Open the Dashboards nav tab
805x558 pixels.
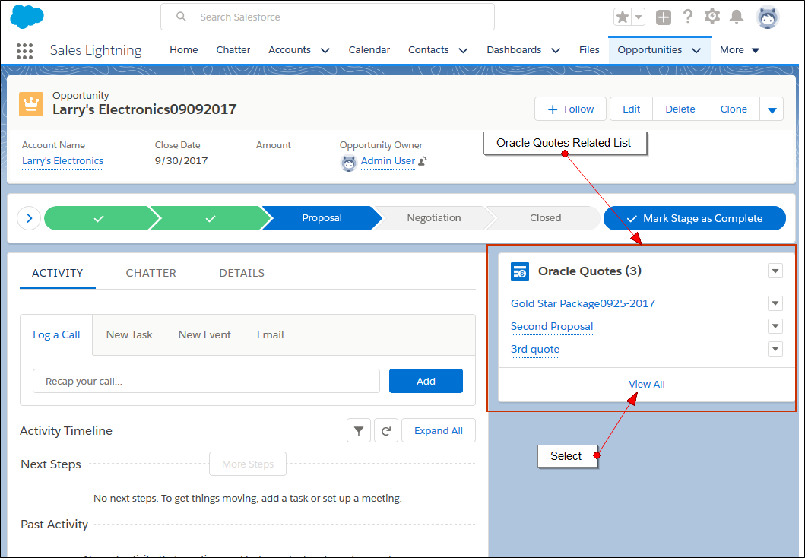click(514, 49)
